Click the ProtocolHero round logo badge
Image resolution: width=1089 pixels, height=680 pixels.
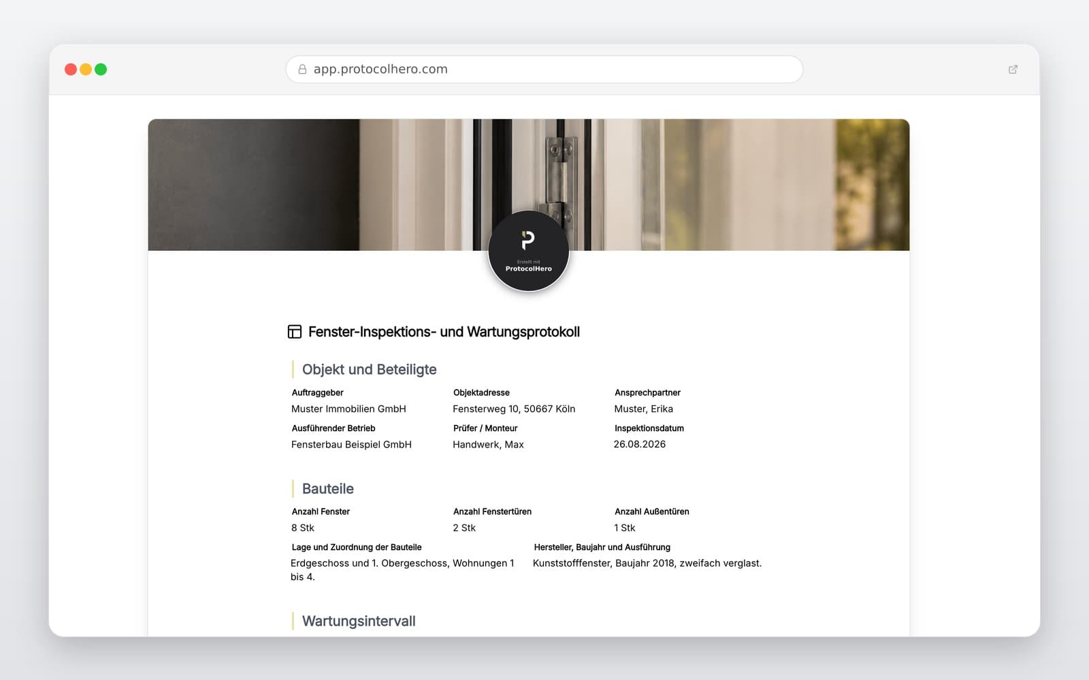(x=529, y=251)
